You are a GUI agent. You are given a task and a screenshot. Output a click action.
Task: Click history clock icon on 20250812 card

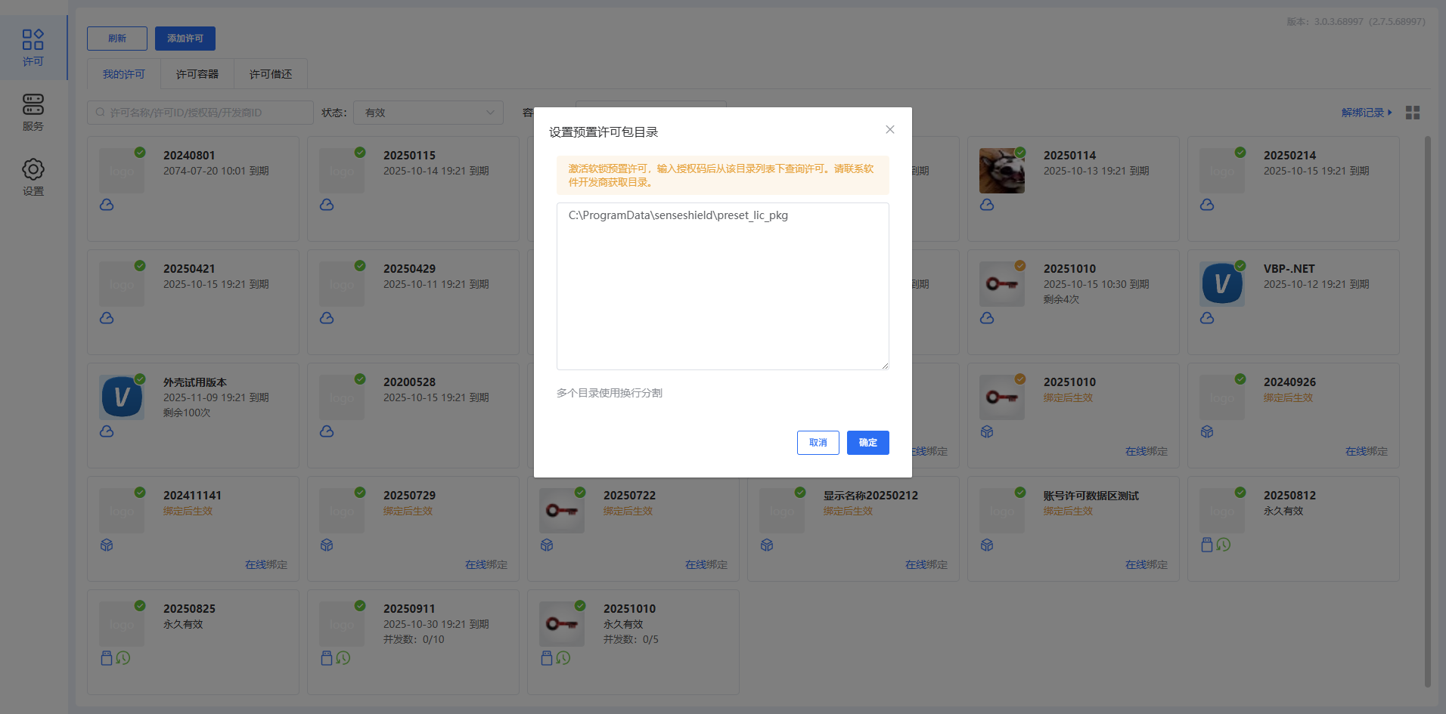(x=1224, y=545)
